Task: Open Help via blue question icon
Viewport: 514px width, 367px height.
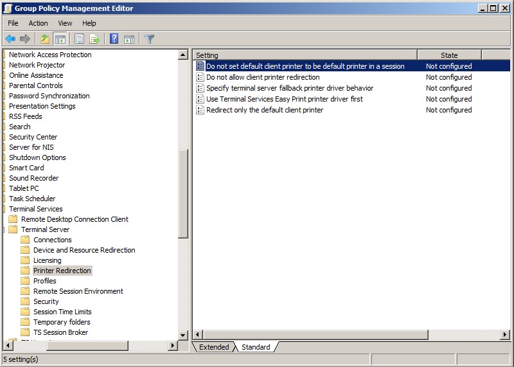Action: [114, 39]
